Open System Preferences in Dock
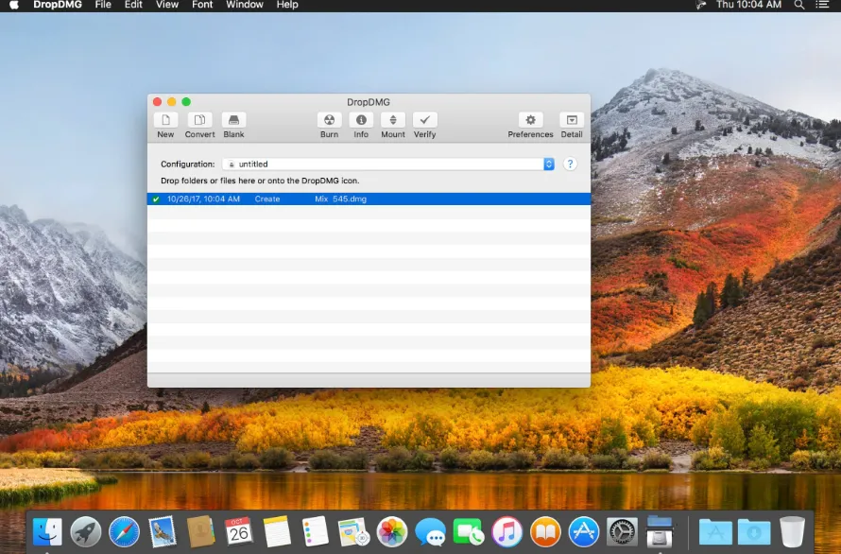The image size is (841, 554). pos(622,531)
